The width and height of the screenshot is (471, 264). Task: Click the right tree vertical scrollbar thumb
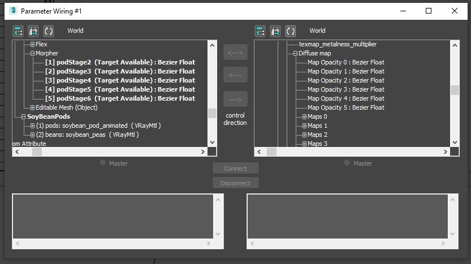click(x=455, y=90)
